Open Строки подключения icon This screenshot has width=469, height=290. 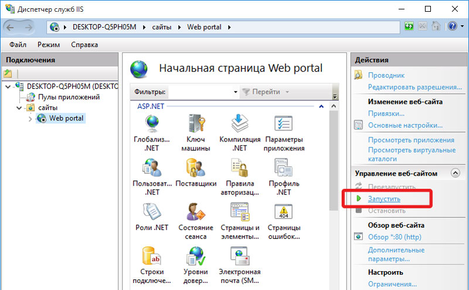(x=152, y=256)
